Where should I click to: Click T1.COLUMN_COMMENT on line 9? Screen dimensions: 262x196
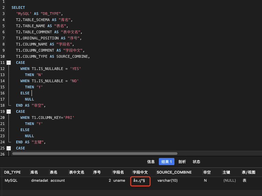(x=35, y=50)
